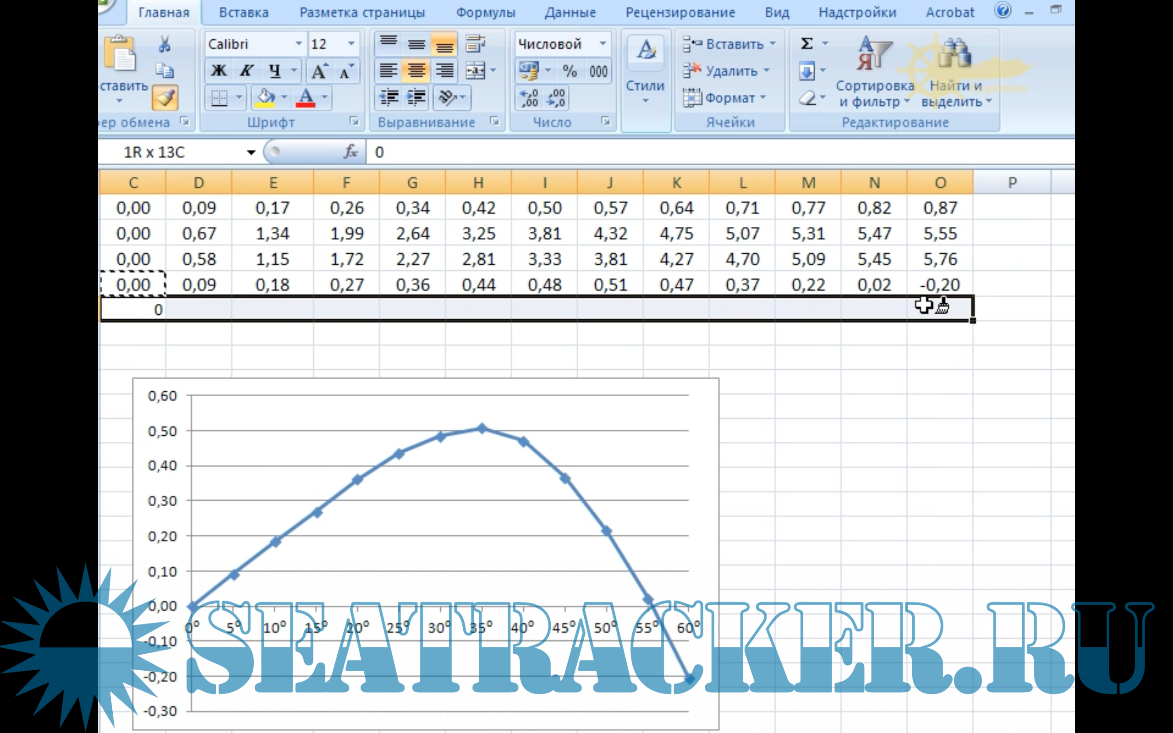Open the Name Box dropdown arrow
This screenshot has width=1173, height=733.
(x=251, y=153)
